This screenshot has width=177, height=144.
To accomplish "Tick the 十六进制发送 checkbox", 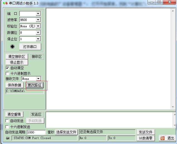I will pyautogui.click(x=7, y=127).
